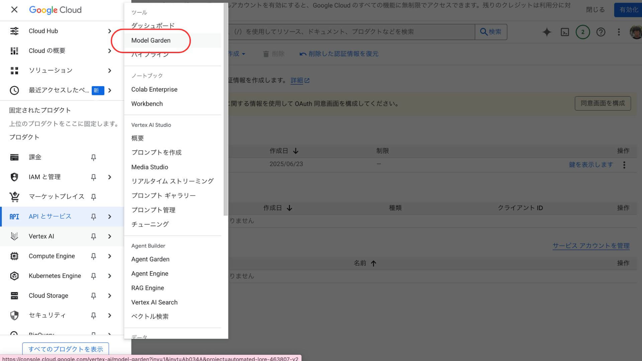Click the user account avatar
Viewport: 642px width, 361px height.
pos(636,32)
